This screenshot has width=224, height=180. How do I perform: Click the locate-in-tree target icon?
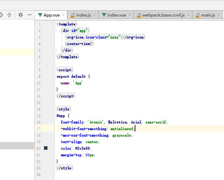pyautogui.click(x=1, y=15)
